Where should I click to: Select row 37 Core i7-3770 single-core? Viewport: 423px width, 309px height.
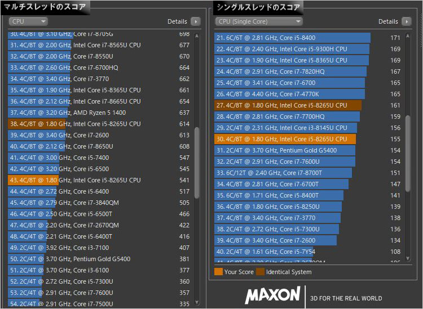point(307,218)
